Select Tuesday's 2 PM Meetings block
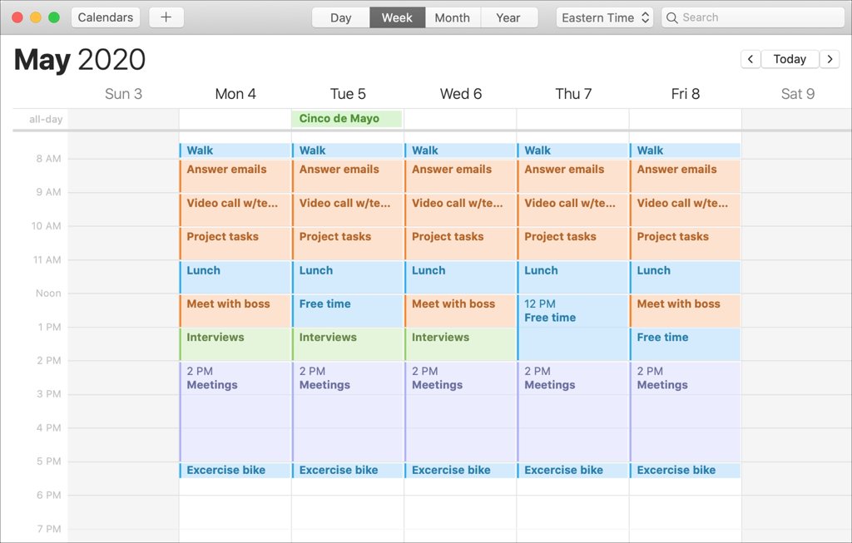 [348, 412]
